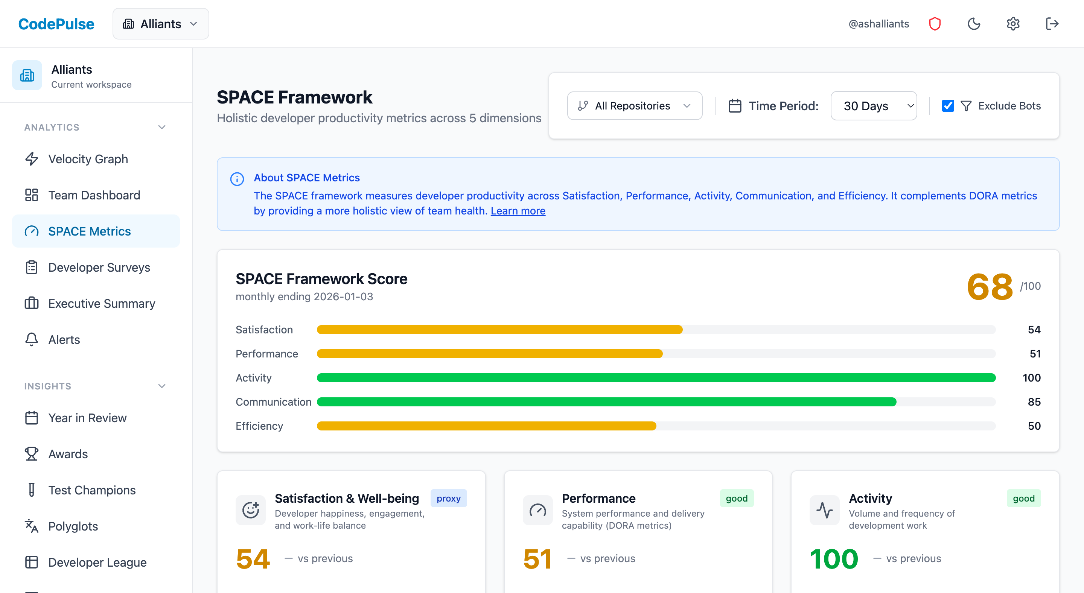Open the Velocity Graph view

tap(88, 159)
